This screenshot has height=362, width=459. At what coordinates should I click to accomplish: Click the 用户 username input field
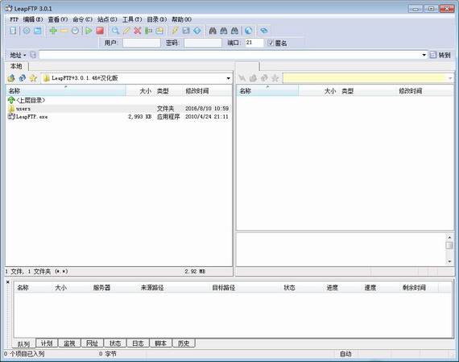click(142, 43)
